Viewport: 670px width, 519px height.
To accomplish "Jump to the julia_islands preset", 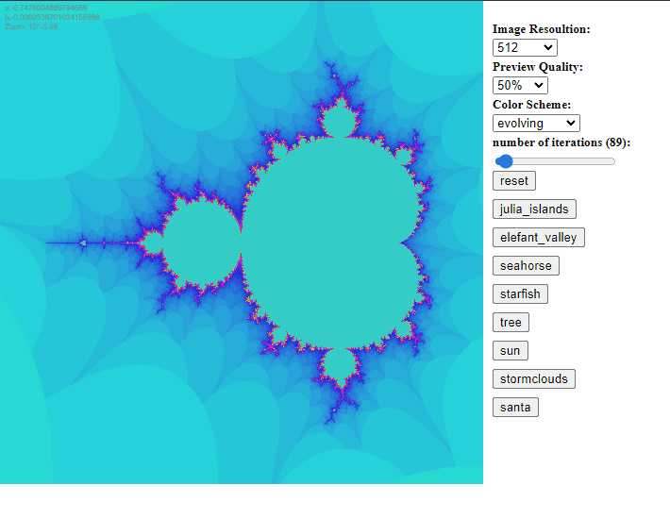I will [534, 209].
